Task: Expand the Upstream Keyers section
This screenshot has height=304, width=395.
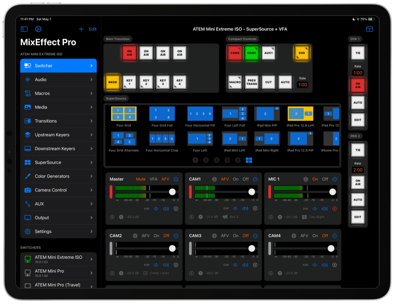Action: click(x=58, y=134)
